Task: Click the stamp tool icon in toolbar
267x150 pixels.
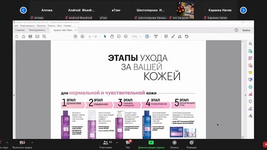Action: click(x=187, y=36)
